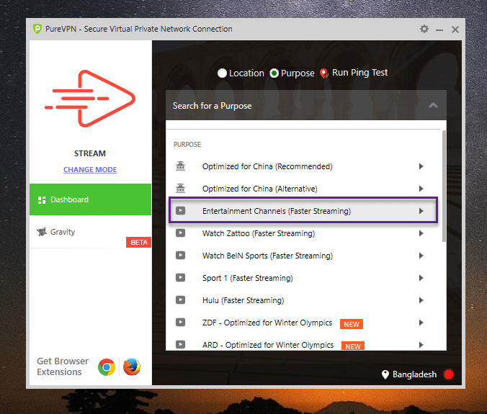The width and height of the screenshot is (487, 414).
Task: Click NEW badge next to ARD
Action: [353, 346]
